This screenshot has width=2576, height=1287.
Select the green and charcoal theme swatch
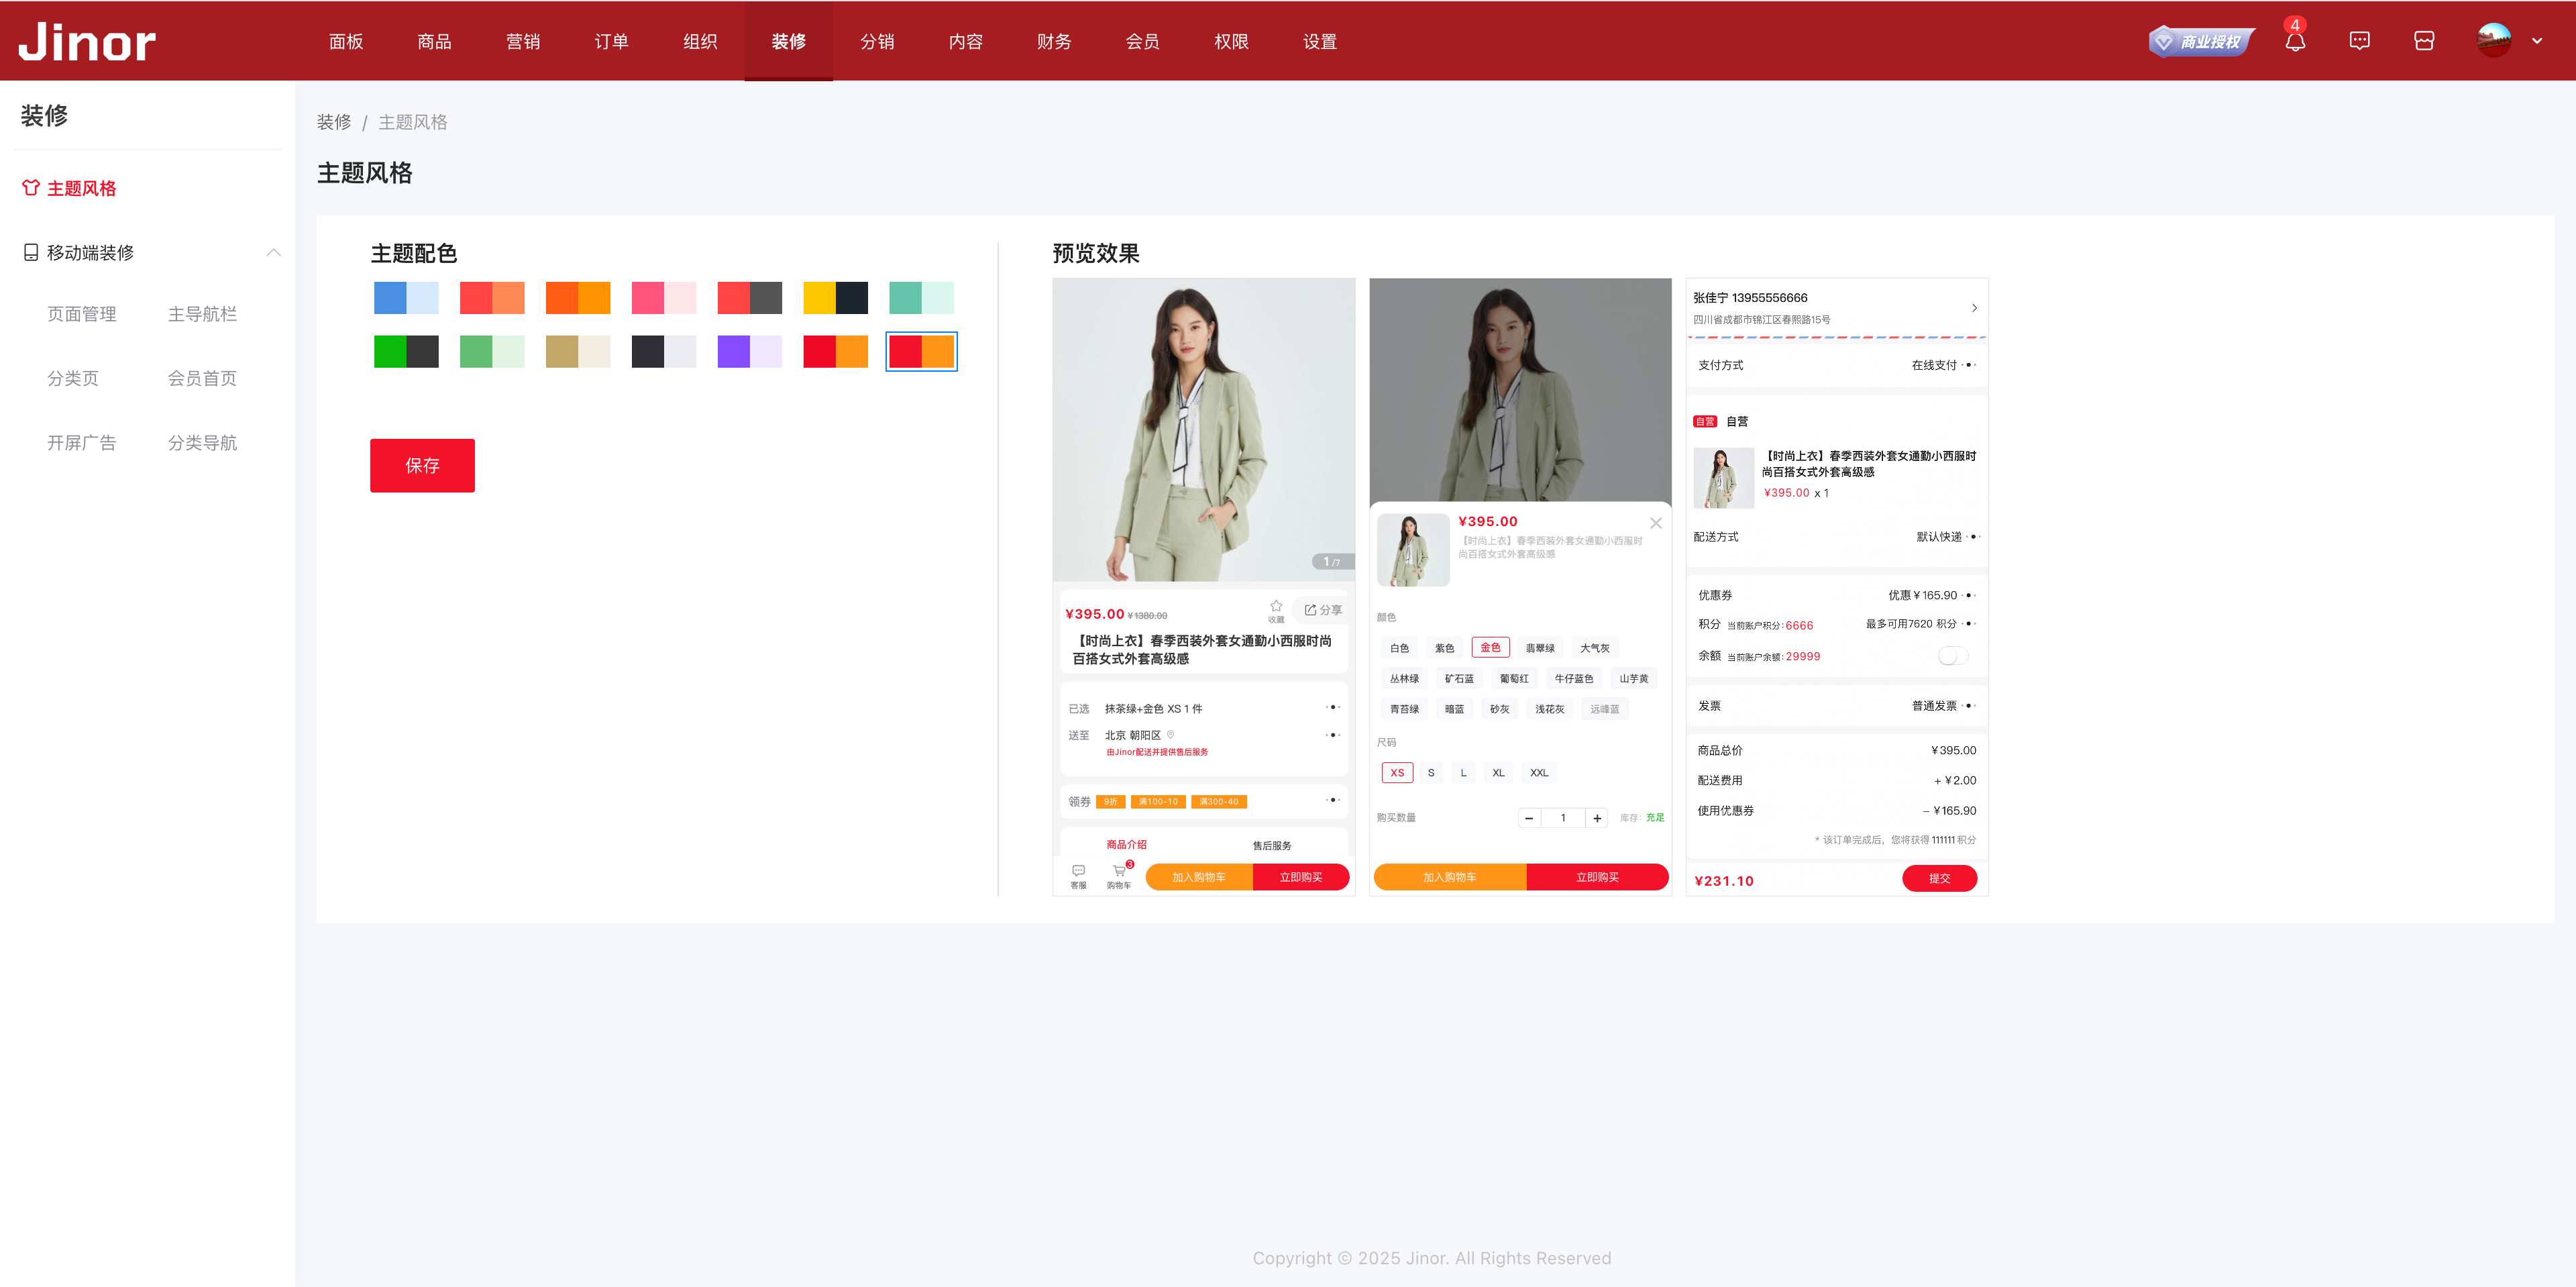[406, 351]
